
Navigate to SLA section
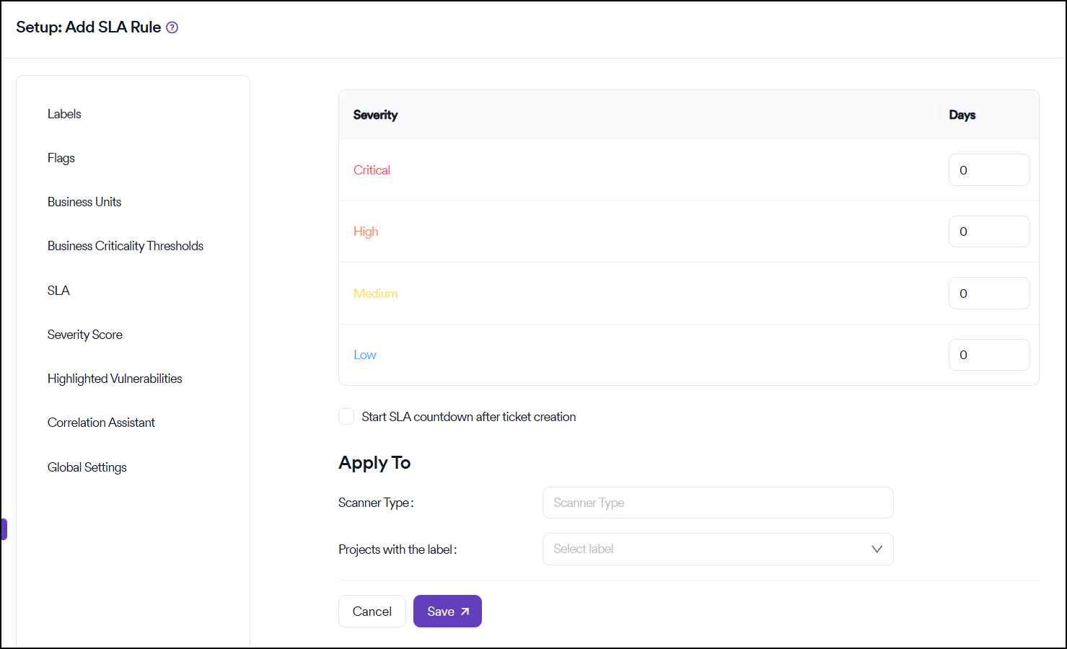pyautogui.click(x=58, y=291)
